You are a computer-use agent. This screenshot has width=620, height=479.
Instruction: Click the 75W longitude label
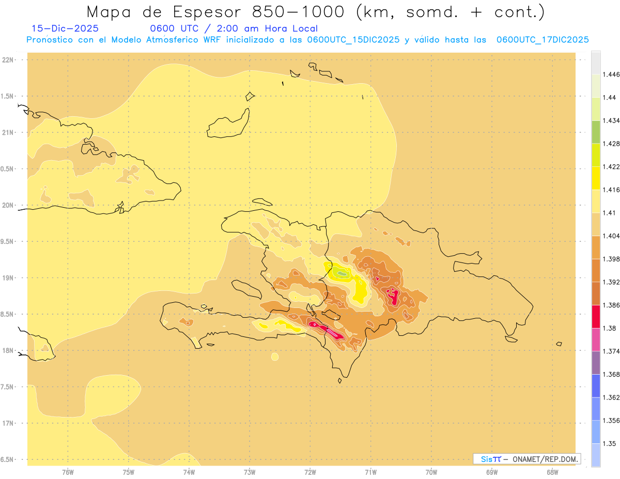(x=129, y=472)
